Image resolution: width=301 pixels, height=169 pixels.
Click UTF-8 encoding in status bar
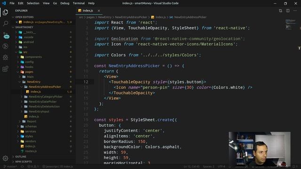coord(222,167)
